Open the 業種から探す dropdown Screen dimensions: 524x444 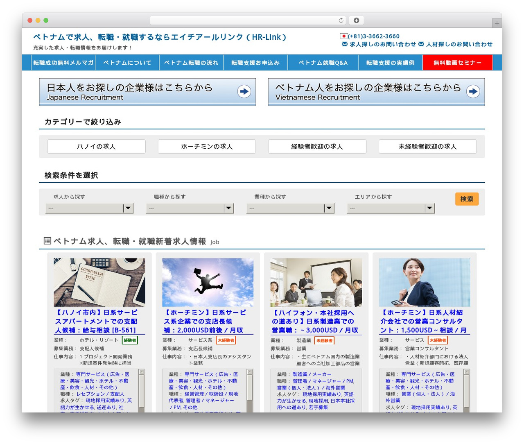click(290, 208)
